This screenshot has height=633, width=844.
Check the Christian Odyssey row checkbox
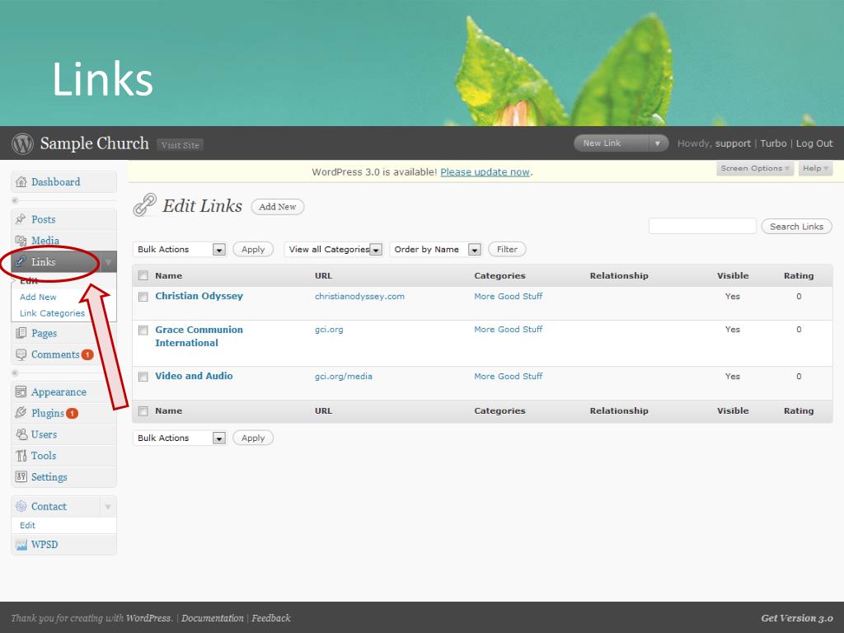click(x=143, y=297)
